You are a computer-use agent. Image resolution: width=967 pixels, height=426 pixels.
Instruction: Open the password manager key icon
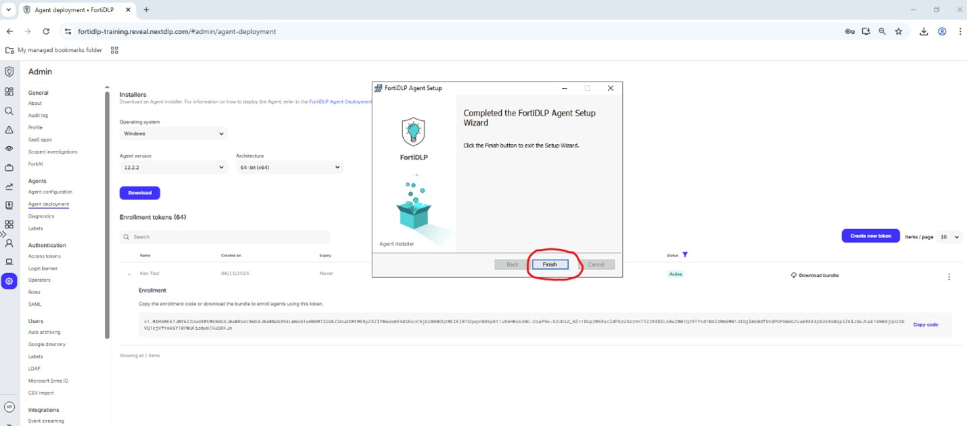tap(850, 31)
